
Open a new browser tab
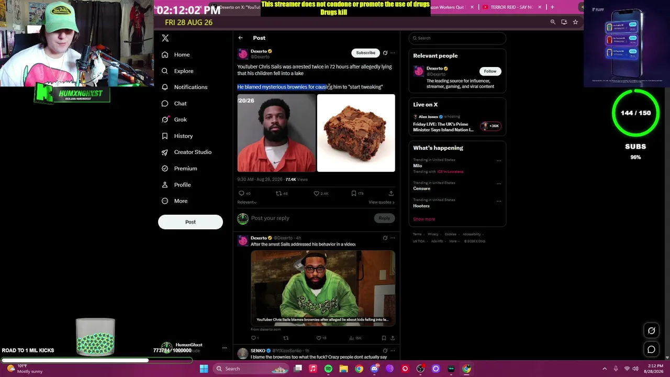(x=552, y=7)
